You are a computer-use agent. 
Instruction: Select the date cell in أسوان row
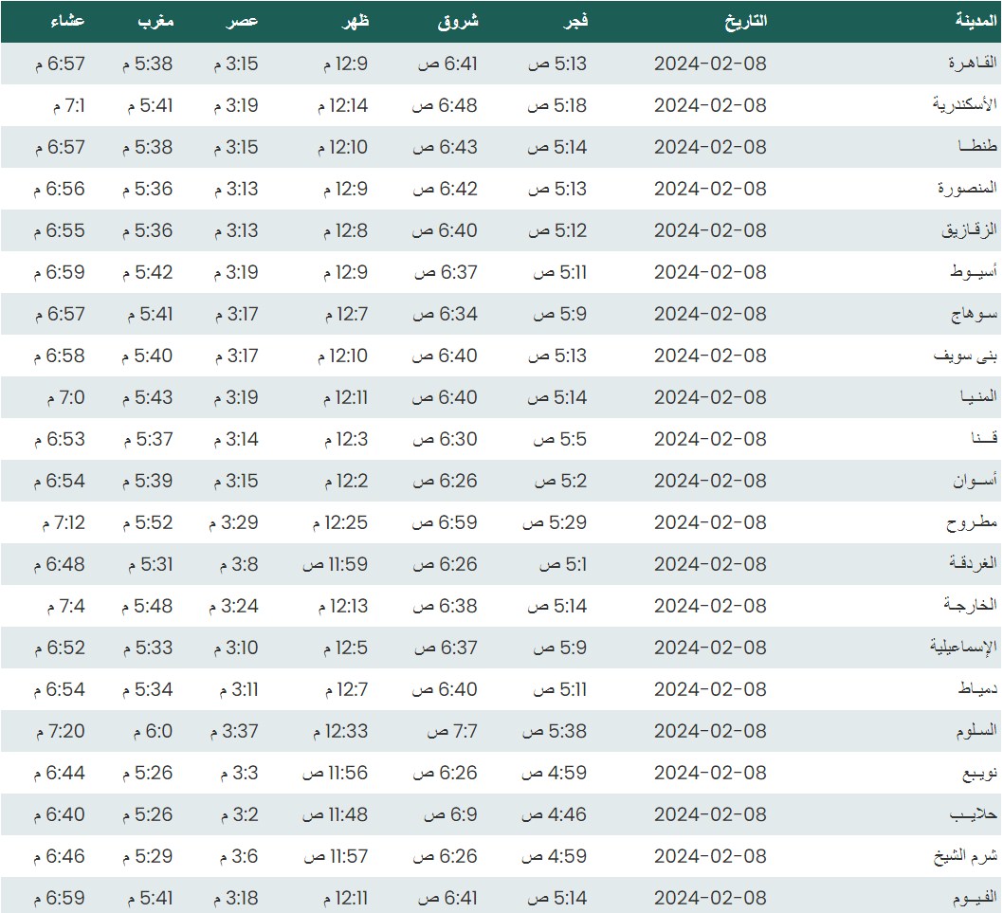pyautogui.click(x=709, y=481)
